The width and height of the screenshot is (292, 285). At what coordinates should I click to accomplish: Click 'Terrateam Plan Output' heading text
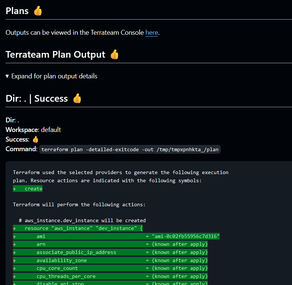[x=55, y=54]
